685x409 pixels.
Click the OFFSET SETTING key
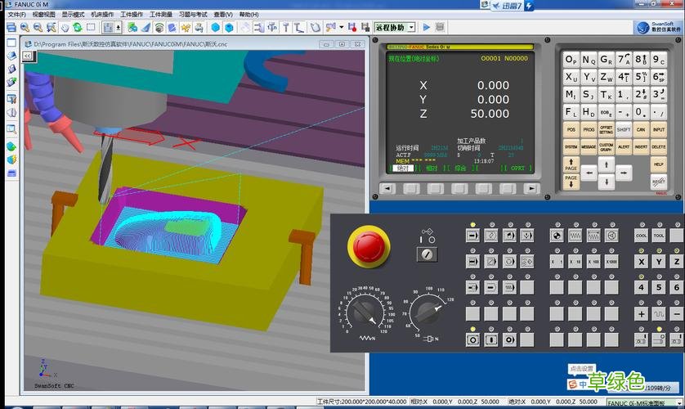(x=606, y=130)
